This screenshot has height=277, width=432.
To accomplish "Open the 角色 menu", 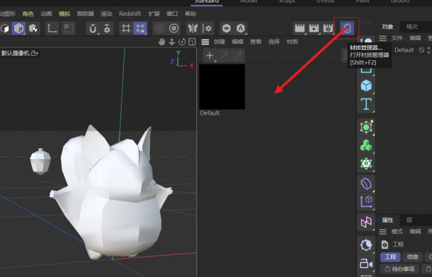I will 28,14.
